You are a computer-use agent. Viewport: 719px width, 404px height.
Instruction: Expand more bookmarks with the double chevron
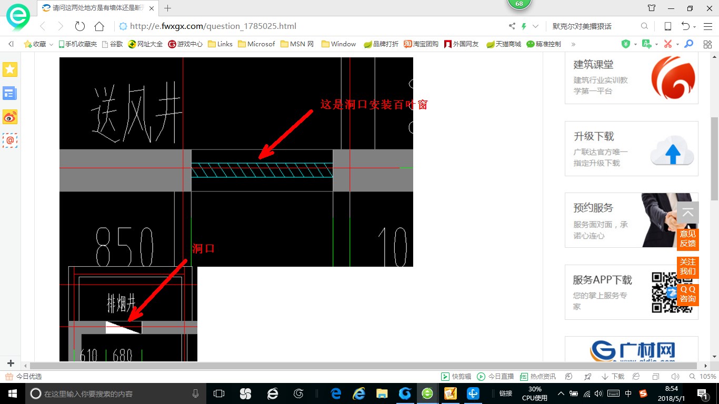point(573,44)
